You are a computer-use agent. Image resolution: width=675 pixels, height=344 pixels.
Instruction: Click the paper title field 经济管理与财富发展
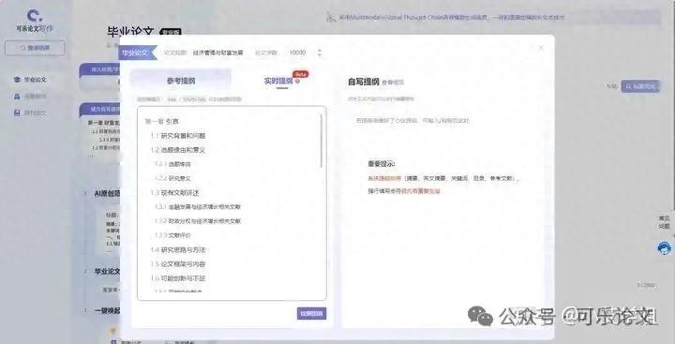(217, 52)
